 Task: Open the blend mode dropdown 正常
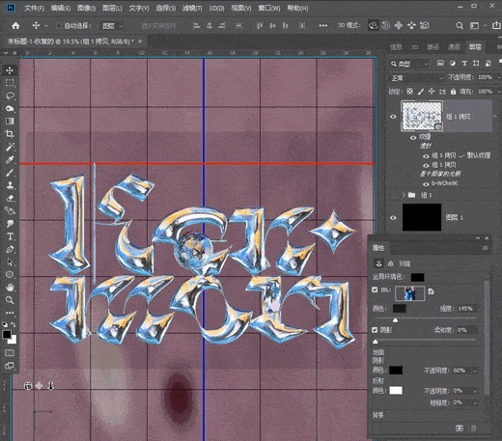click(417, 77)
